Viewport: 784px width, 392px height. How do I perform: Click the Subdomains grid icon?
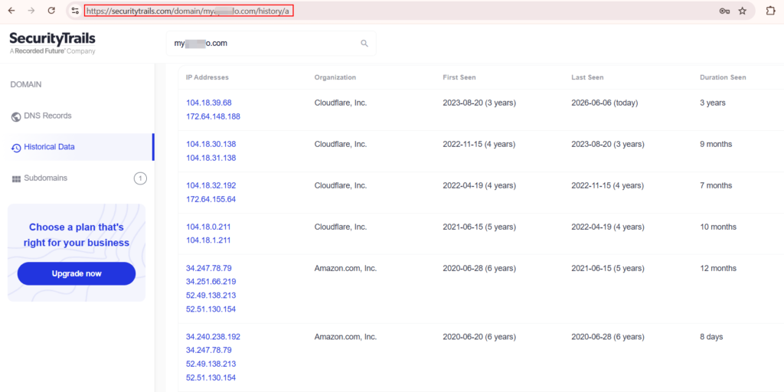15,179
